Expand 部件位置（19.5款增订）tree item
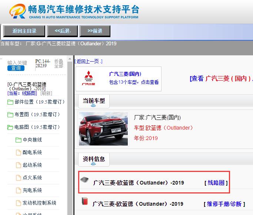 click(x=40, y=102)
